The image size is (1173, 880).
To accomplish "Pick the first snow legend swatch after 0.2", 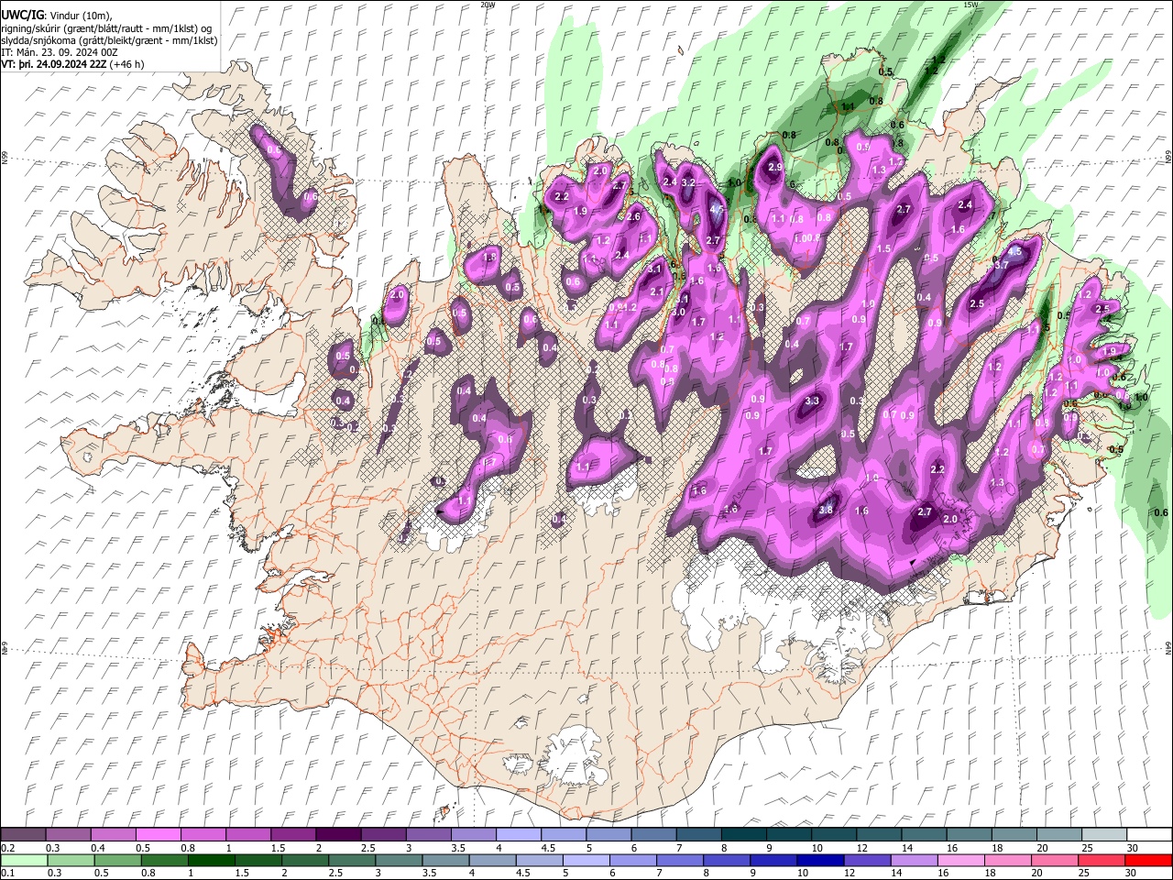I will point(23,834).
